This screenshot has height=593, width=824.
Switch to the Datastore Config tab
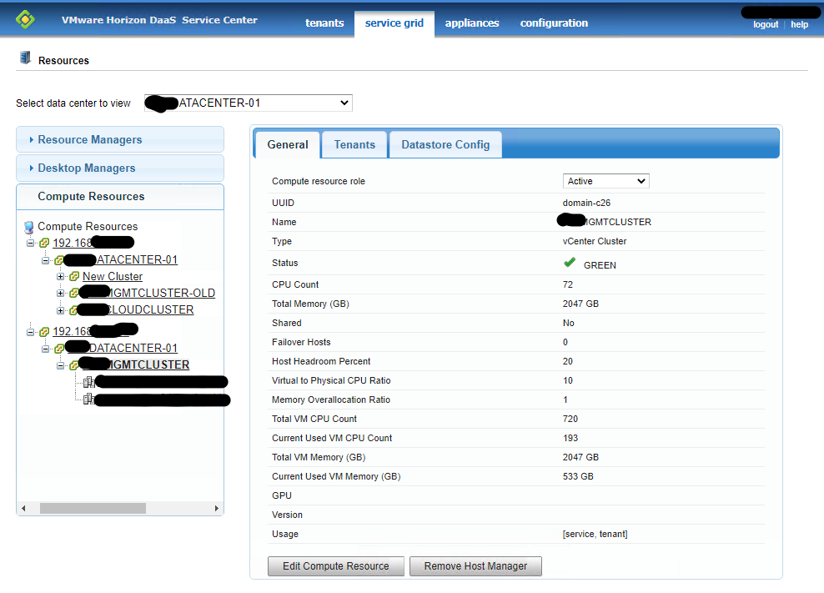pyautogui.click(x=445, y=144)
